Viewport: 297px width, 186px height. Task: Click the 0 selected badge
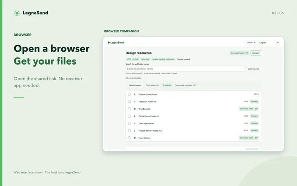[167, 85]
